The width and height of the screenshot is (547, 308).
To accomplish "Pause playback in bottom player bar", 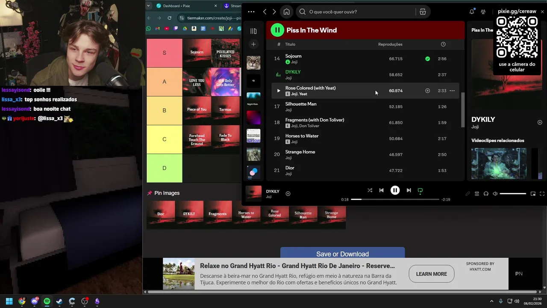I will point(395,190).
